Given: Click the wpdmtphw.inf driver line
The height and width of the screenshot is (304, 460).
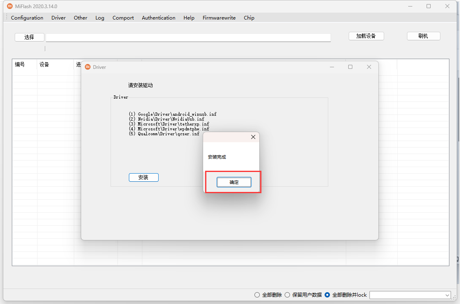Looking at the screenshot, I should 169,129.
